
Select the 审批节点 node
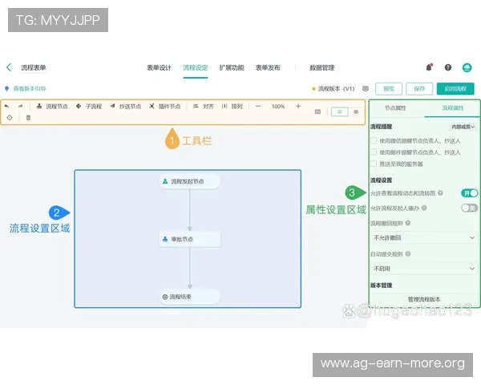[x=189, y=239]
